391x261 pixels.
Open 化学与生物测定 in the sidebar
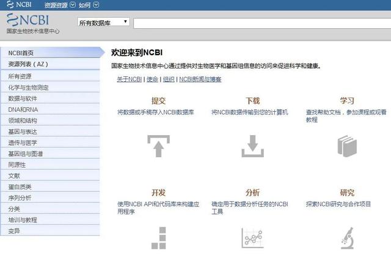(50, 87)
